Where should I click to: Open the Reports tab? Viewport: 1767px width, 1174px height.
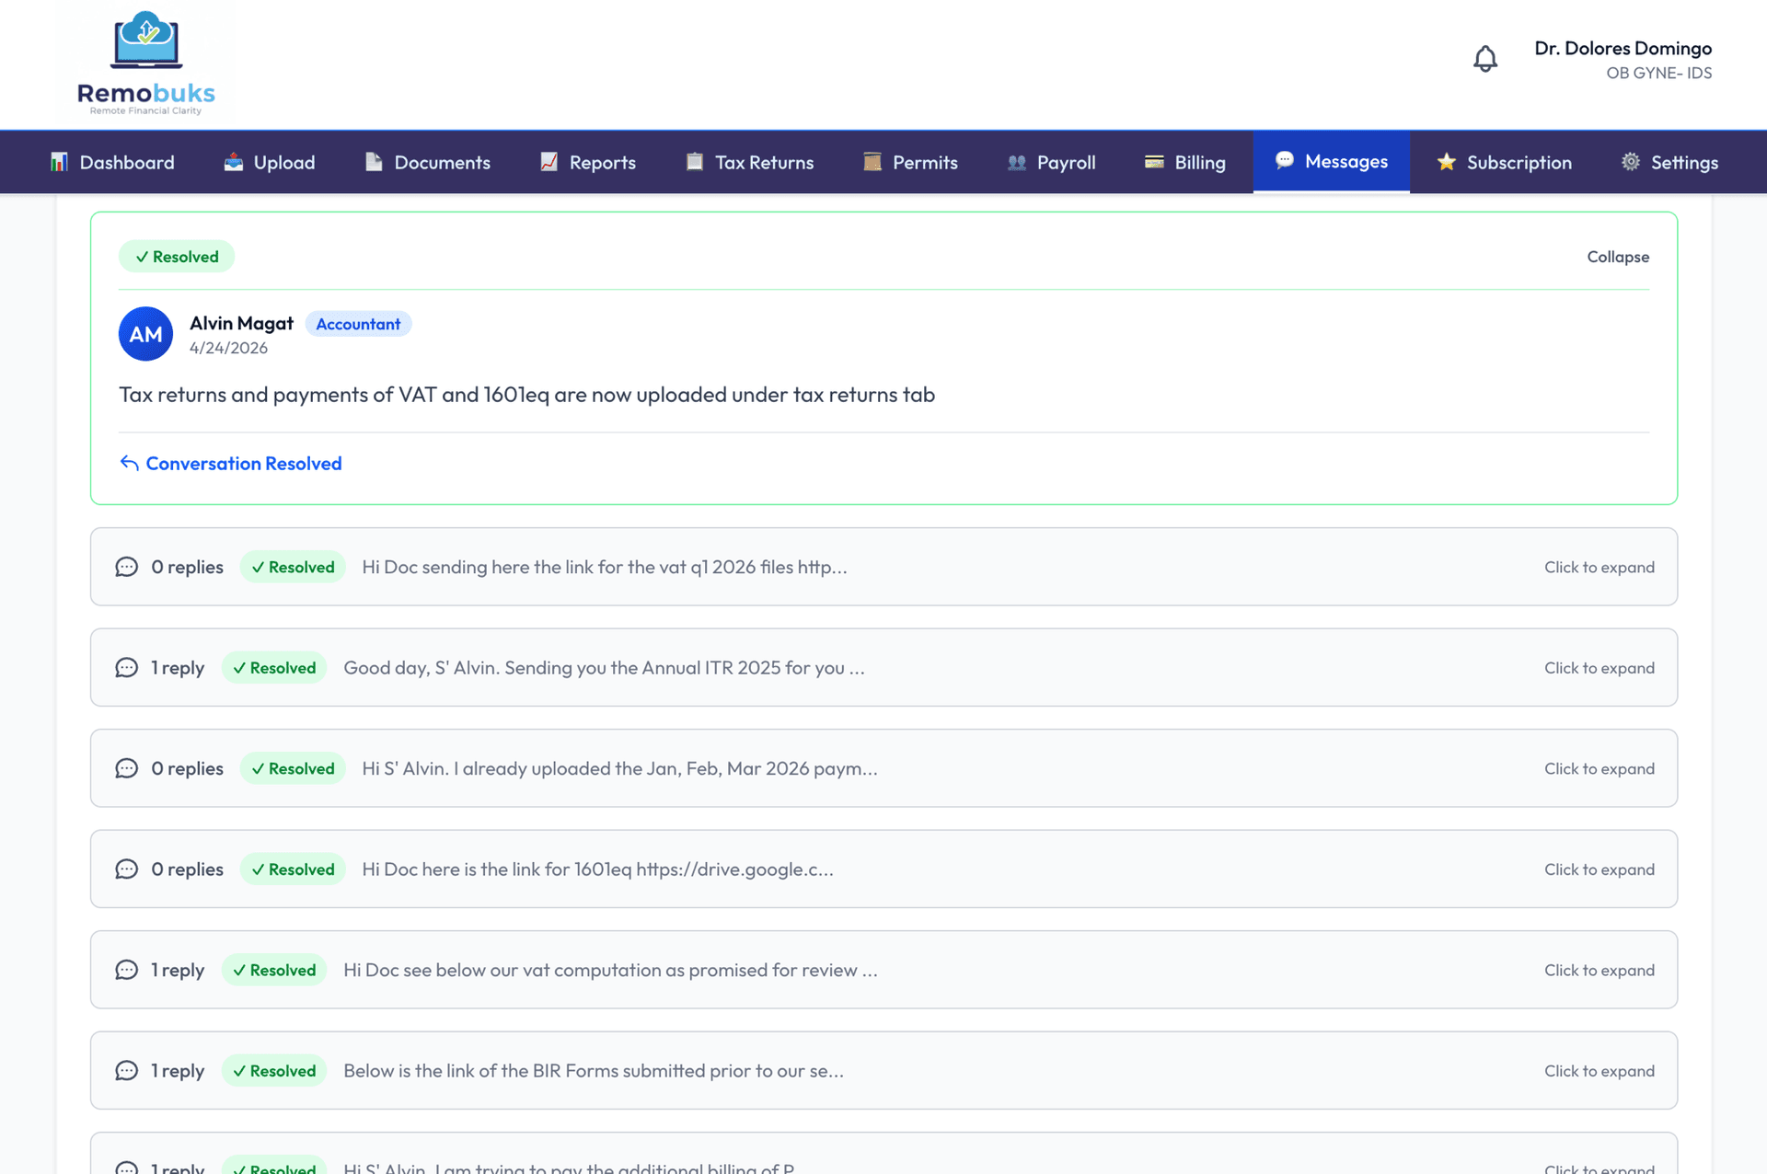click(588, 162)
